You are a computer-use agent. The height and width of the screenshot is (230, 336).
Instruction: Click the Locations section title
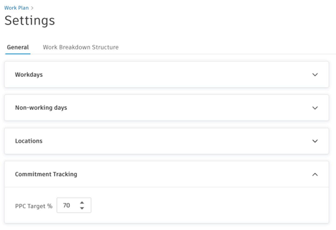[28, 141]
